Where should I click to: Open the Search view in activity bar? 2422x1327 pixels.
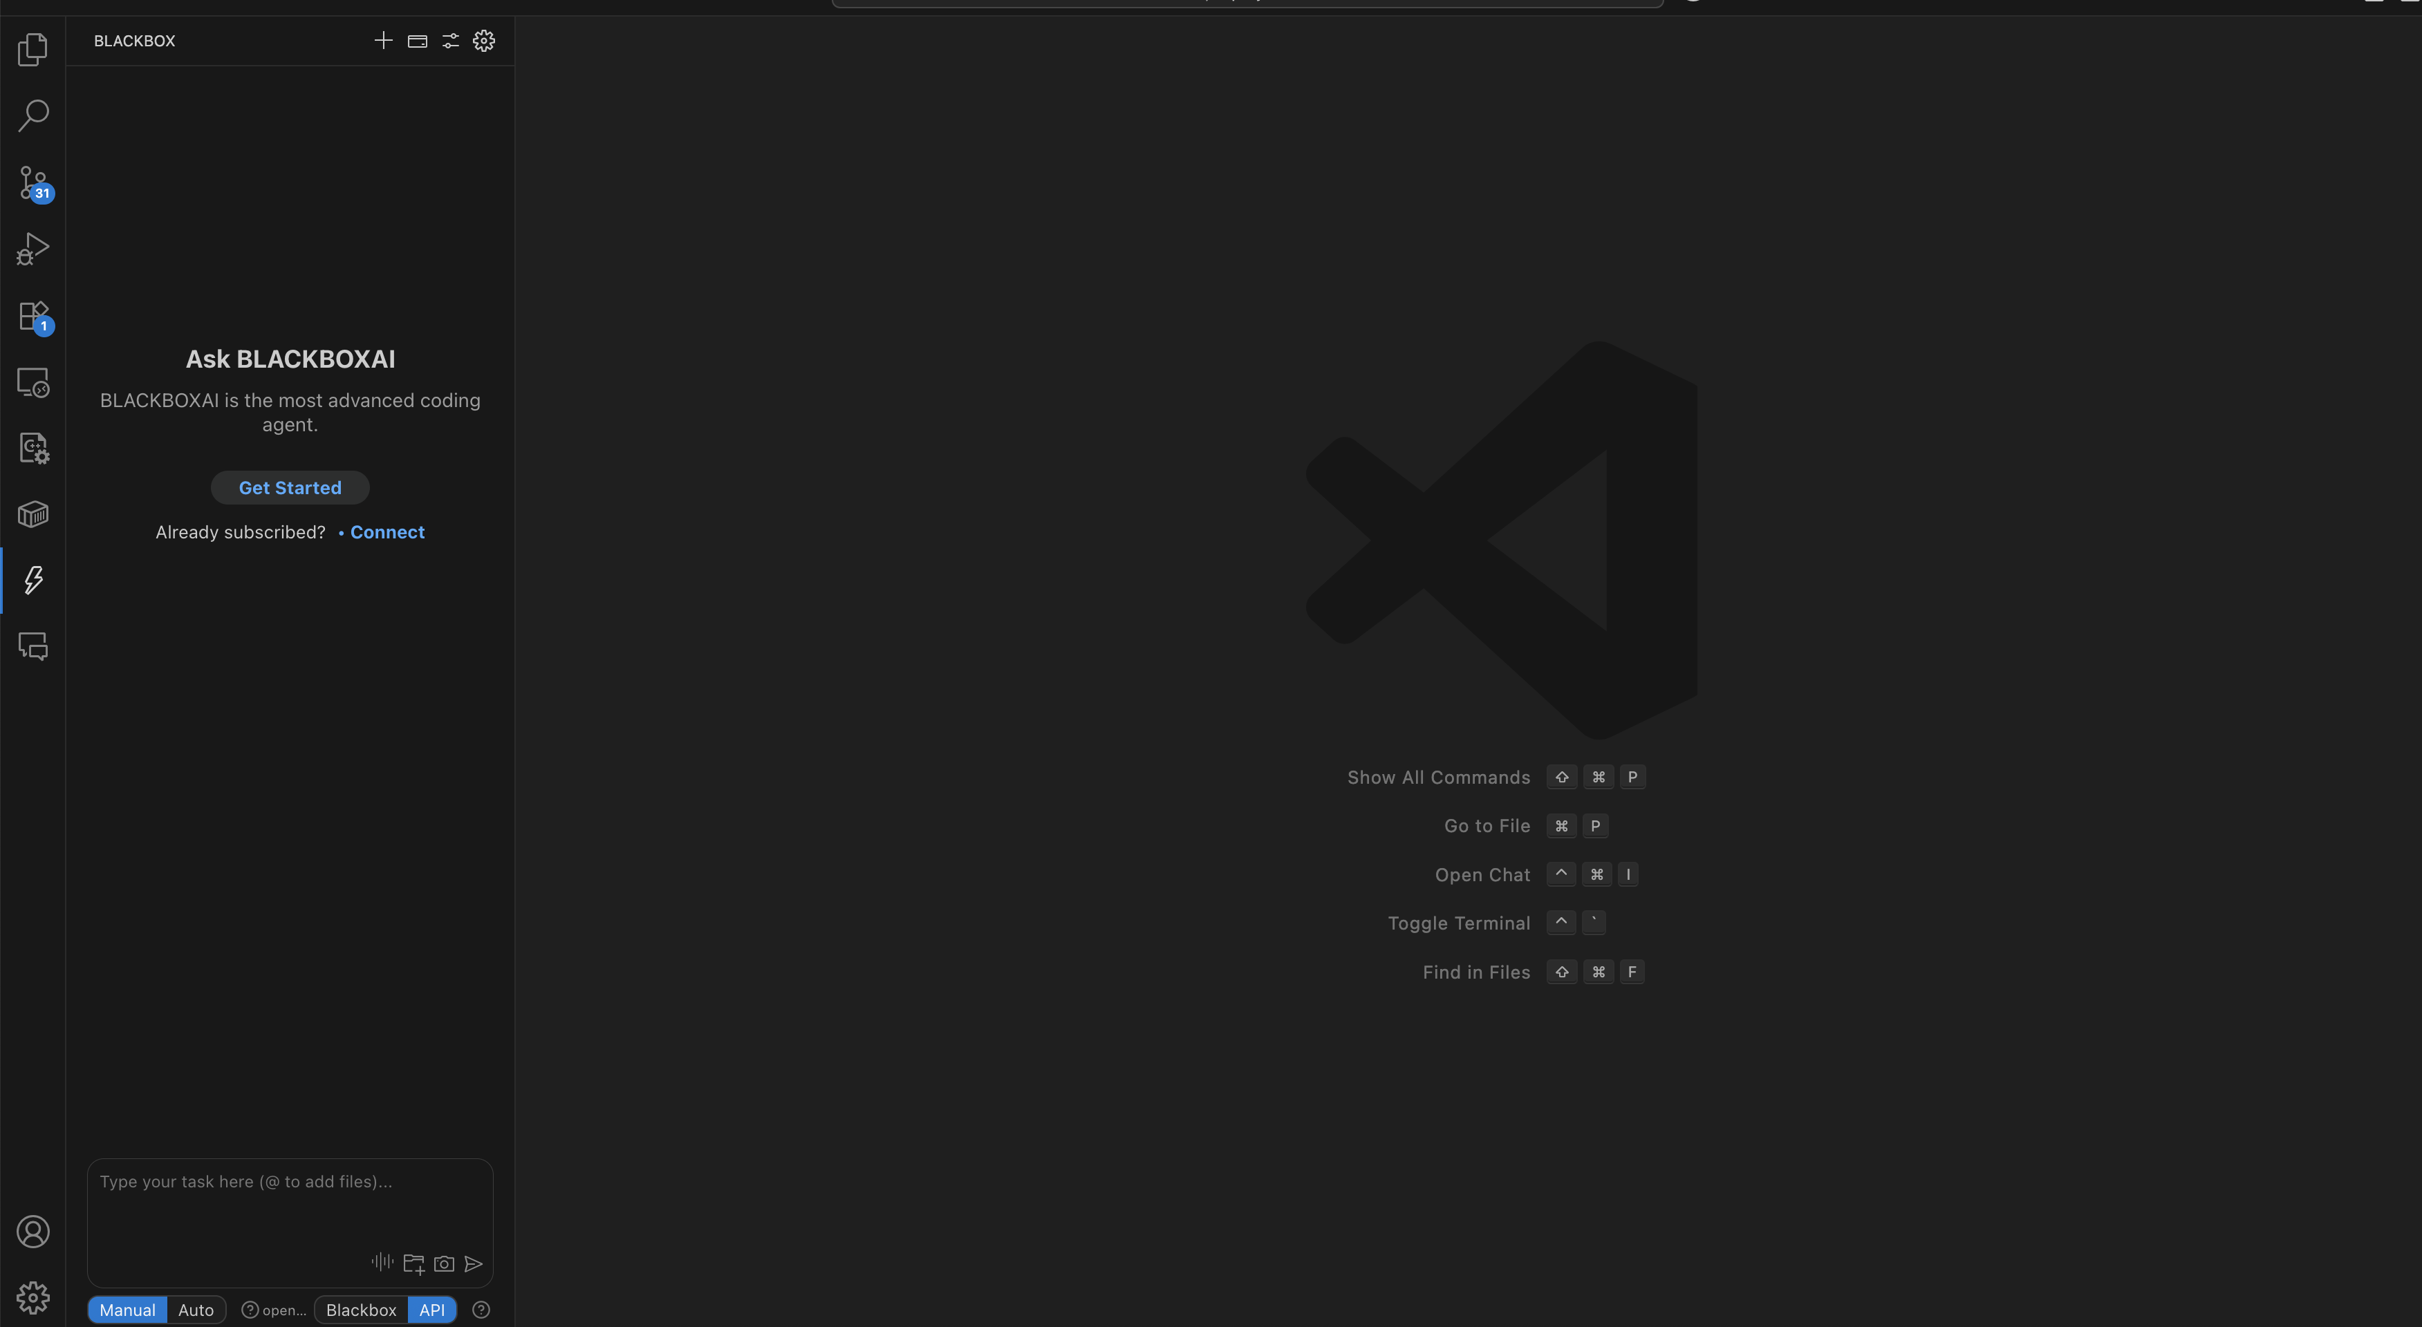click(x=33, y=115)
